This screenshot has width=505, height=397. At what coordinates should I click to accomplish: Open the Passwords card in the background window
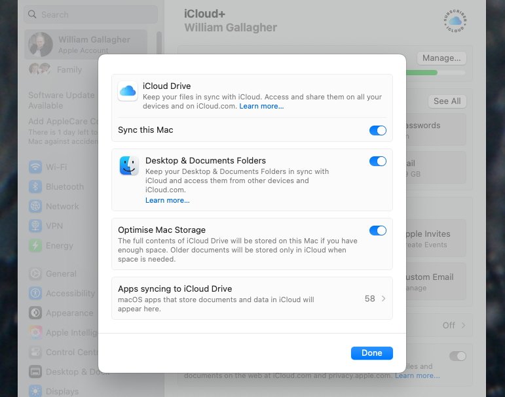coord(436,129)
